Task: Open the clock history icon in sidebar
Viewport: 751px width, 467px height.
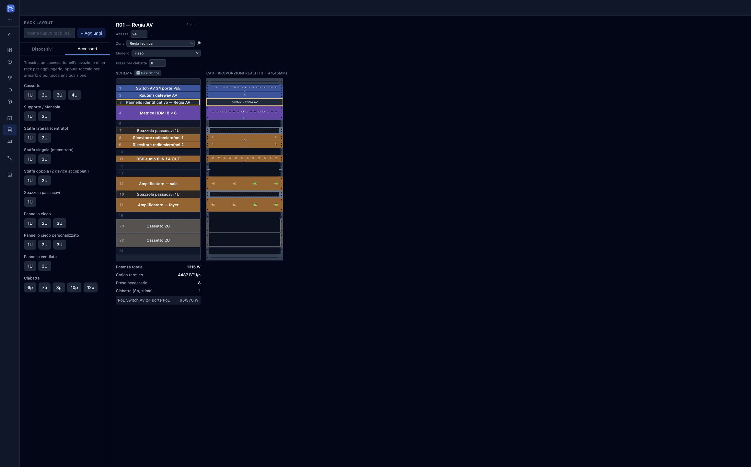Action: point(10,62)
